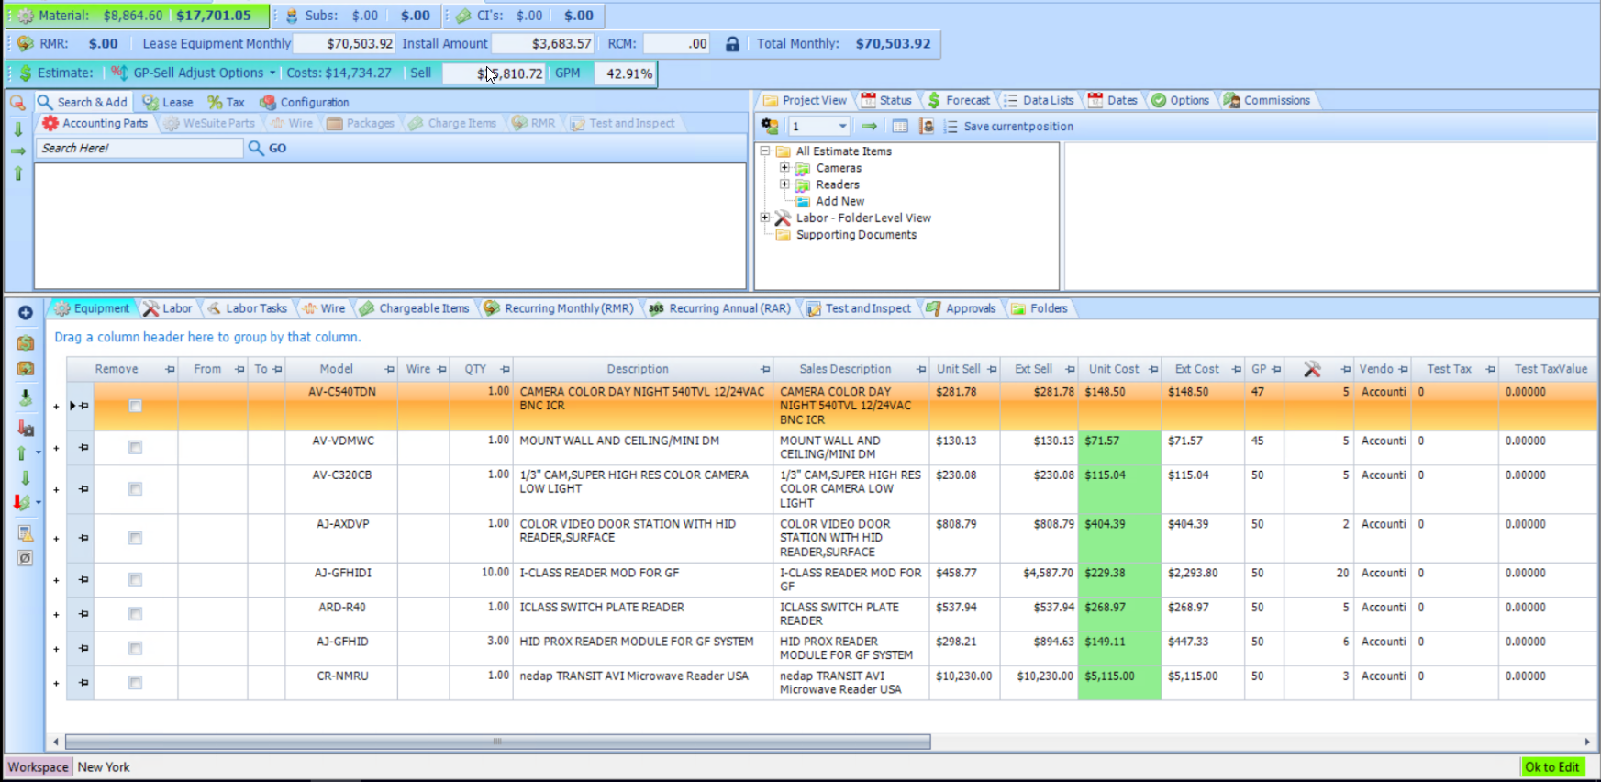Open the Configuration tab
The width and height of the screenshot is (1601, 782).
coord(305,102)
